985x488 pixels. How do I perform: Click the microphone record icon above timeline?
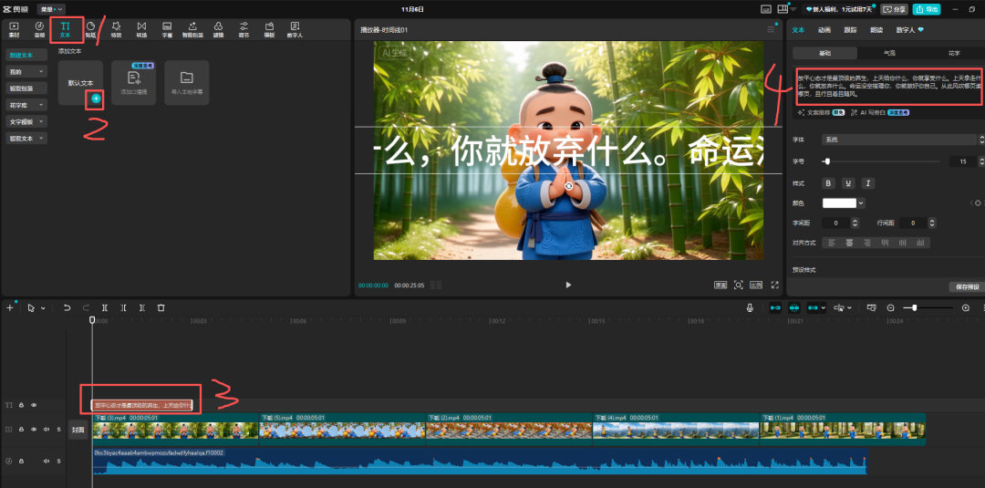[749, 308]
